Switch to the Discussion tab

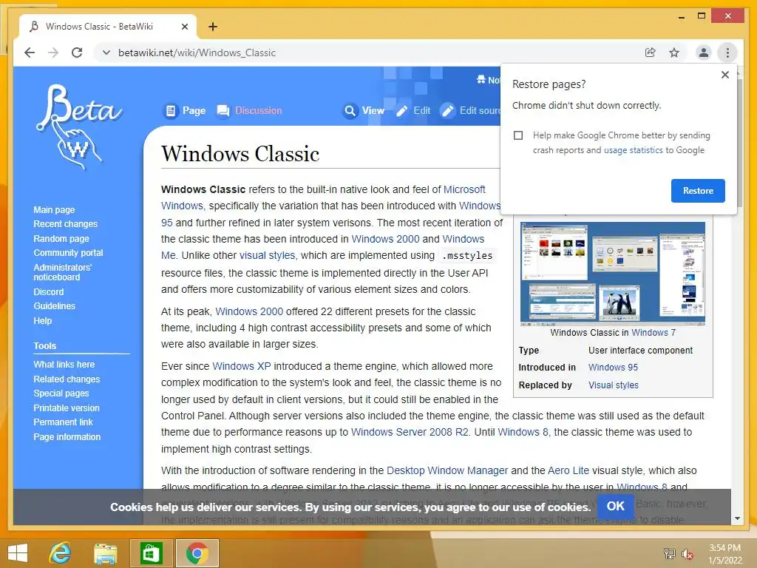pos(250,111)
